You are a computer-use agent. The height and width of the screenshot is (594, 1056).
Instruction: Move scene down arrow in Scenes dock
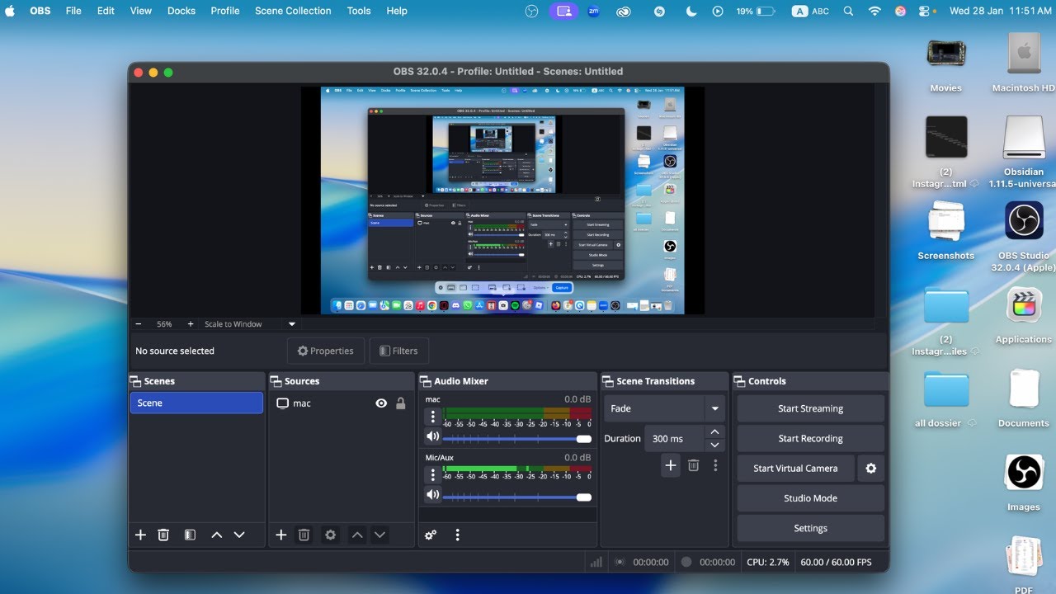point(239,535)
